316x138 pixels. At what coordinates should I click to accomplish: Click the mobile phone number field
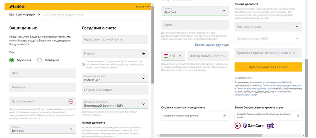click(208, 56)
